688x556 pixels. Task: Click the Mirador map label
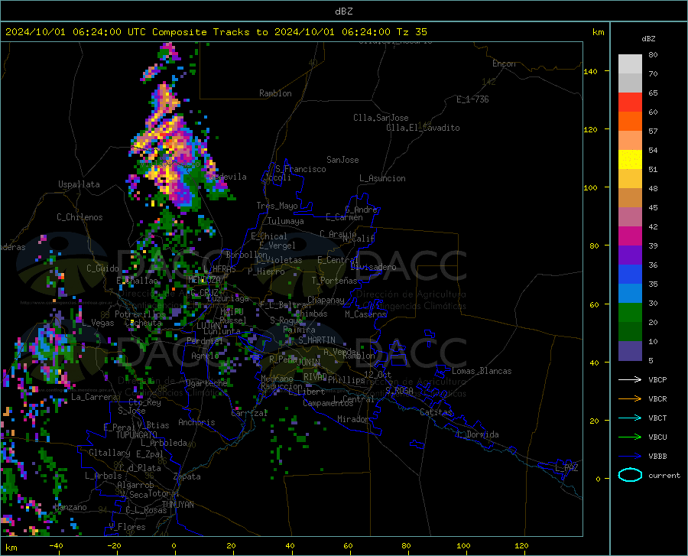pos(352,419)
